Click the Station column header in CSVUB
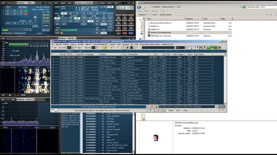 pos(110,54)
